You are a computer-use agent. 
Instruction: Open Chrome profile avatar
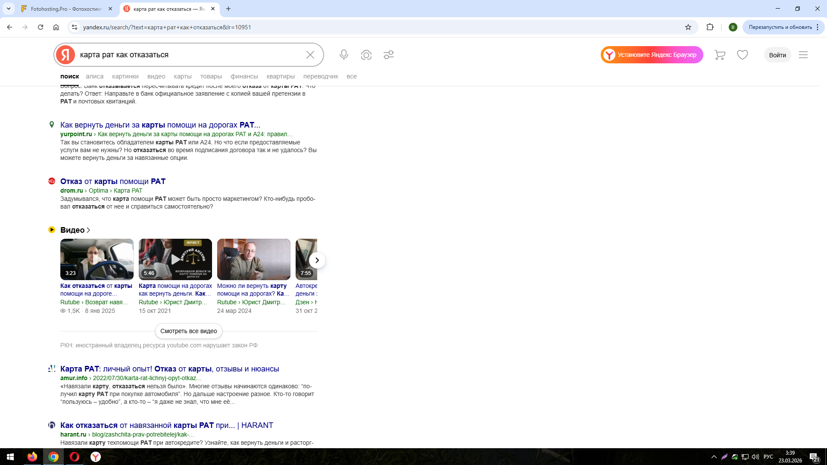click(x=733, y=27)
